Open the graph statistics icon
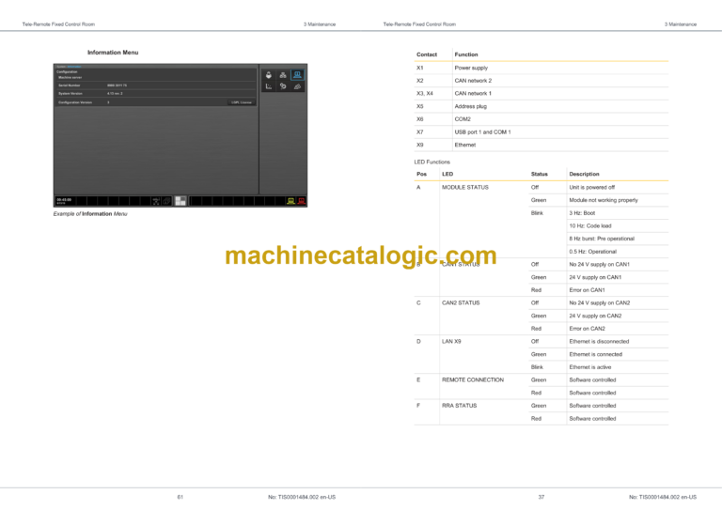 click(x=269, y=86)
